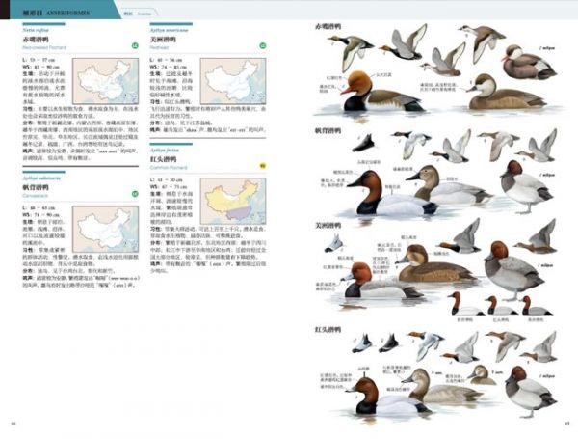Click the ANSERIFORMES order header title
The image size is (578, 439).
(56, 13)
